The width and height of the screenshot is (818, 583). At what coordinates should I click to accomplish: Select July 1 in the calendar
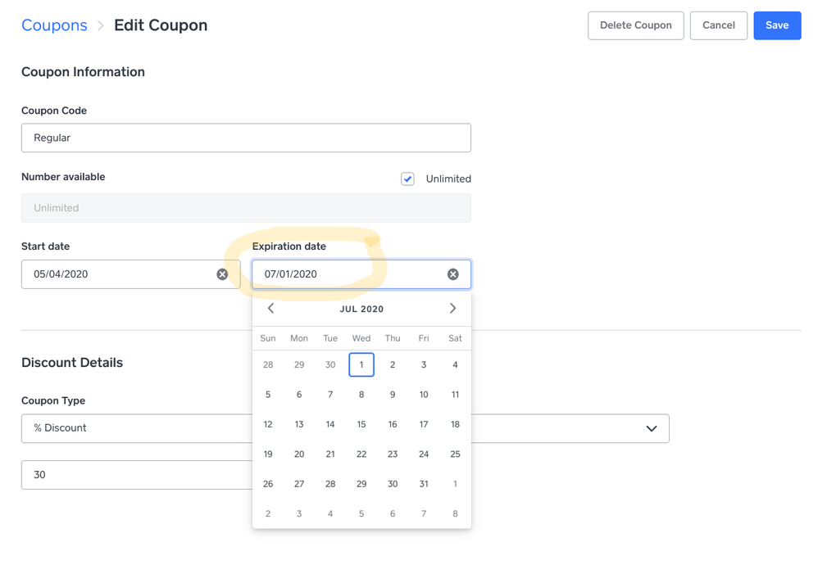pos(361,364)
